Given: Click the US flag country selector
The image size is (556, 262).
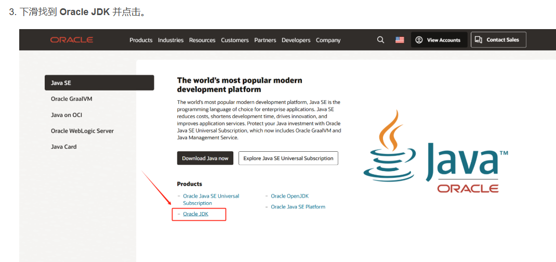Looking at the screenshot, I should pyautogui.click(x=400, y=40).
